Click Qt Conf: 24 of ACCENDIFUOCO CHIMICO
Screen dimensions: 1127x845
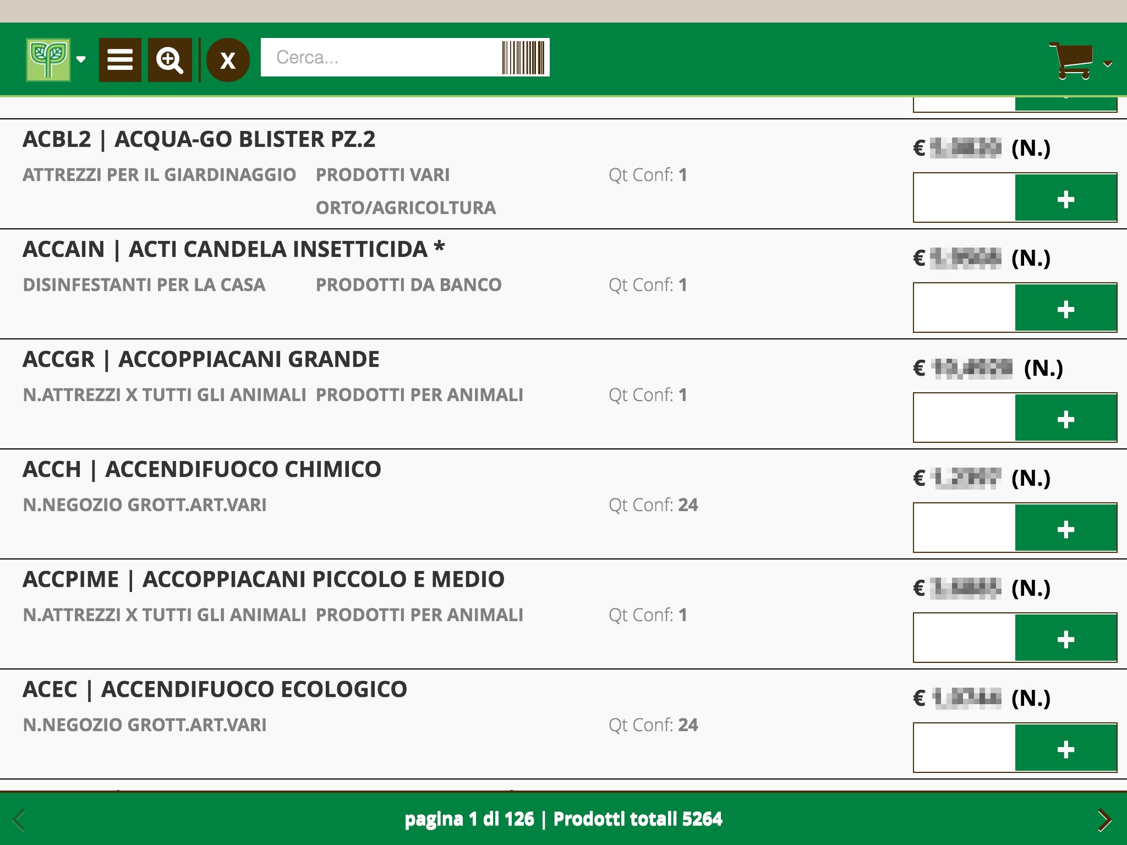tap(653, 505)
